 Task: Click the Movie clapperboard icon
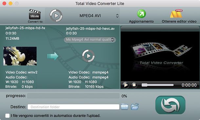[x=35, y=14]
